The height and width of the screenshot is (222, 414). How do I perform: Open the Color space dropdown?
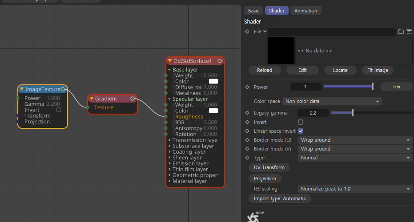pos(332,101)
